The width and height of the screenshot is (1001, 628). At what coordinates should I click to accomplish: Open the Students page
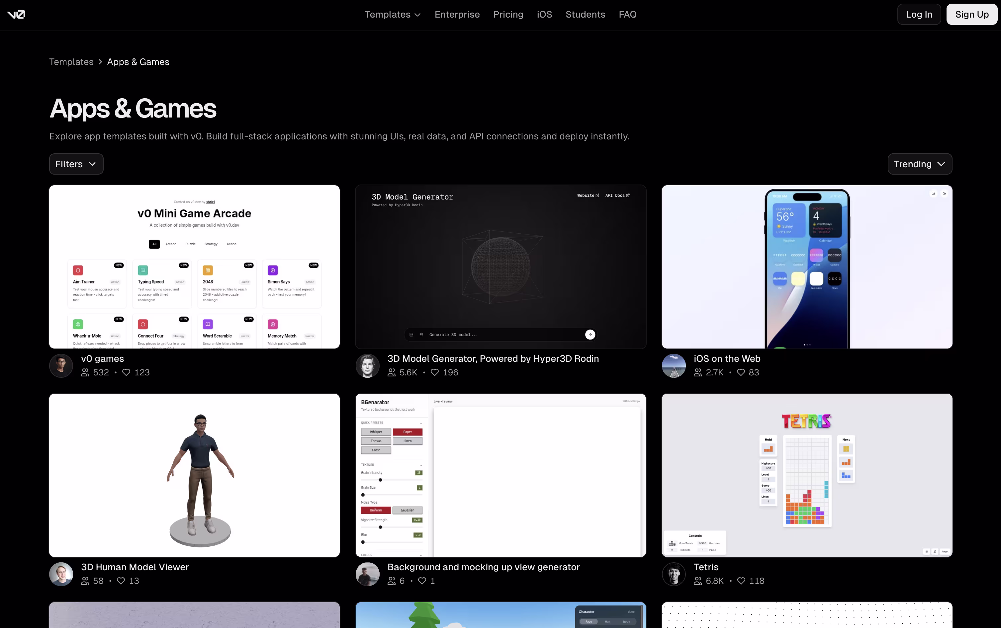pos(585,15)
